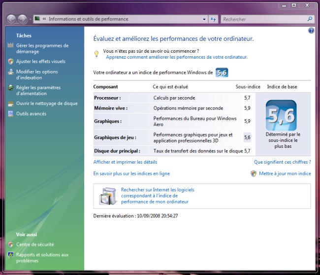Click the small 5,6 performance index badge
Screen dimensions: 320x275
point(222,72)
